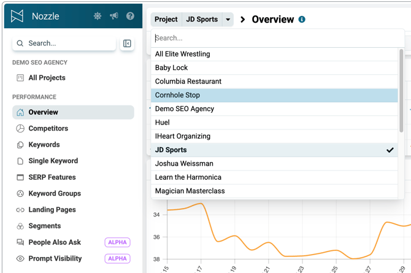Click People Also Ask ALPHA badge
This screenshot has height=273, width=411.
117,242
